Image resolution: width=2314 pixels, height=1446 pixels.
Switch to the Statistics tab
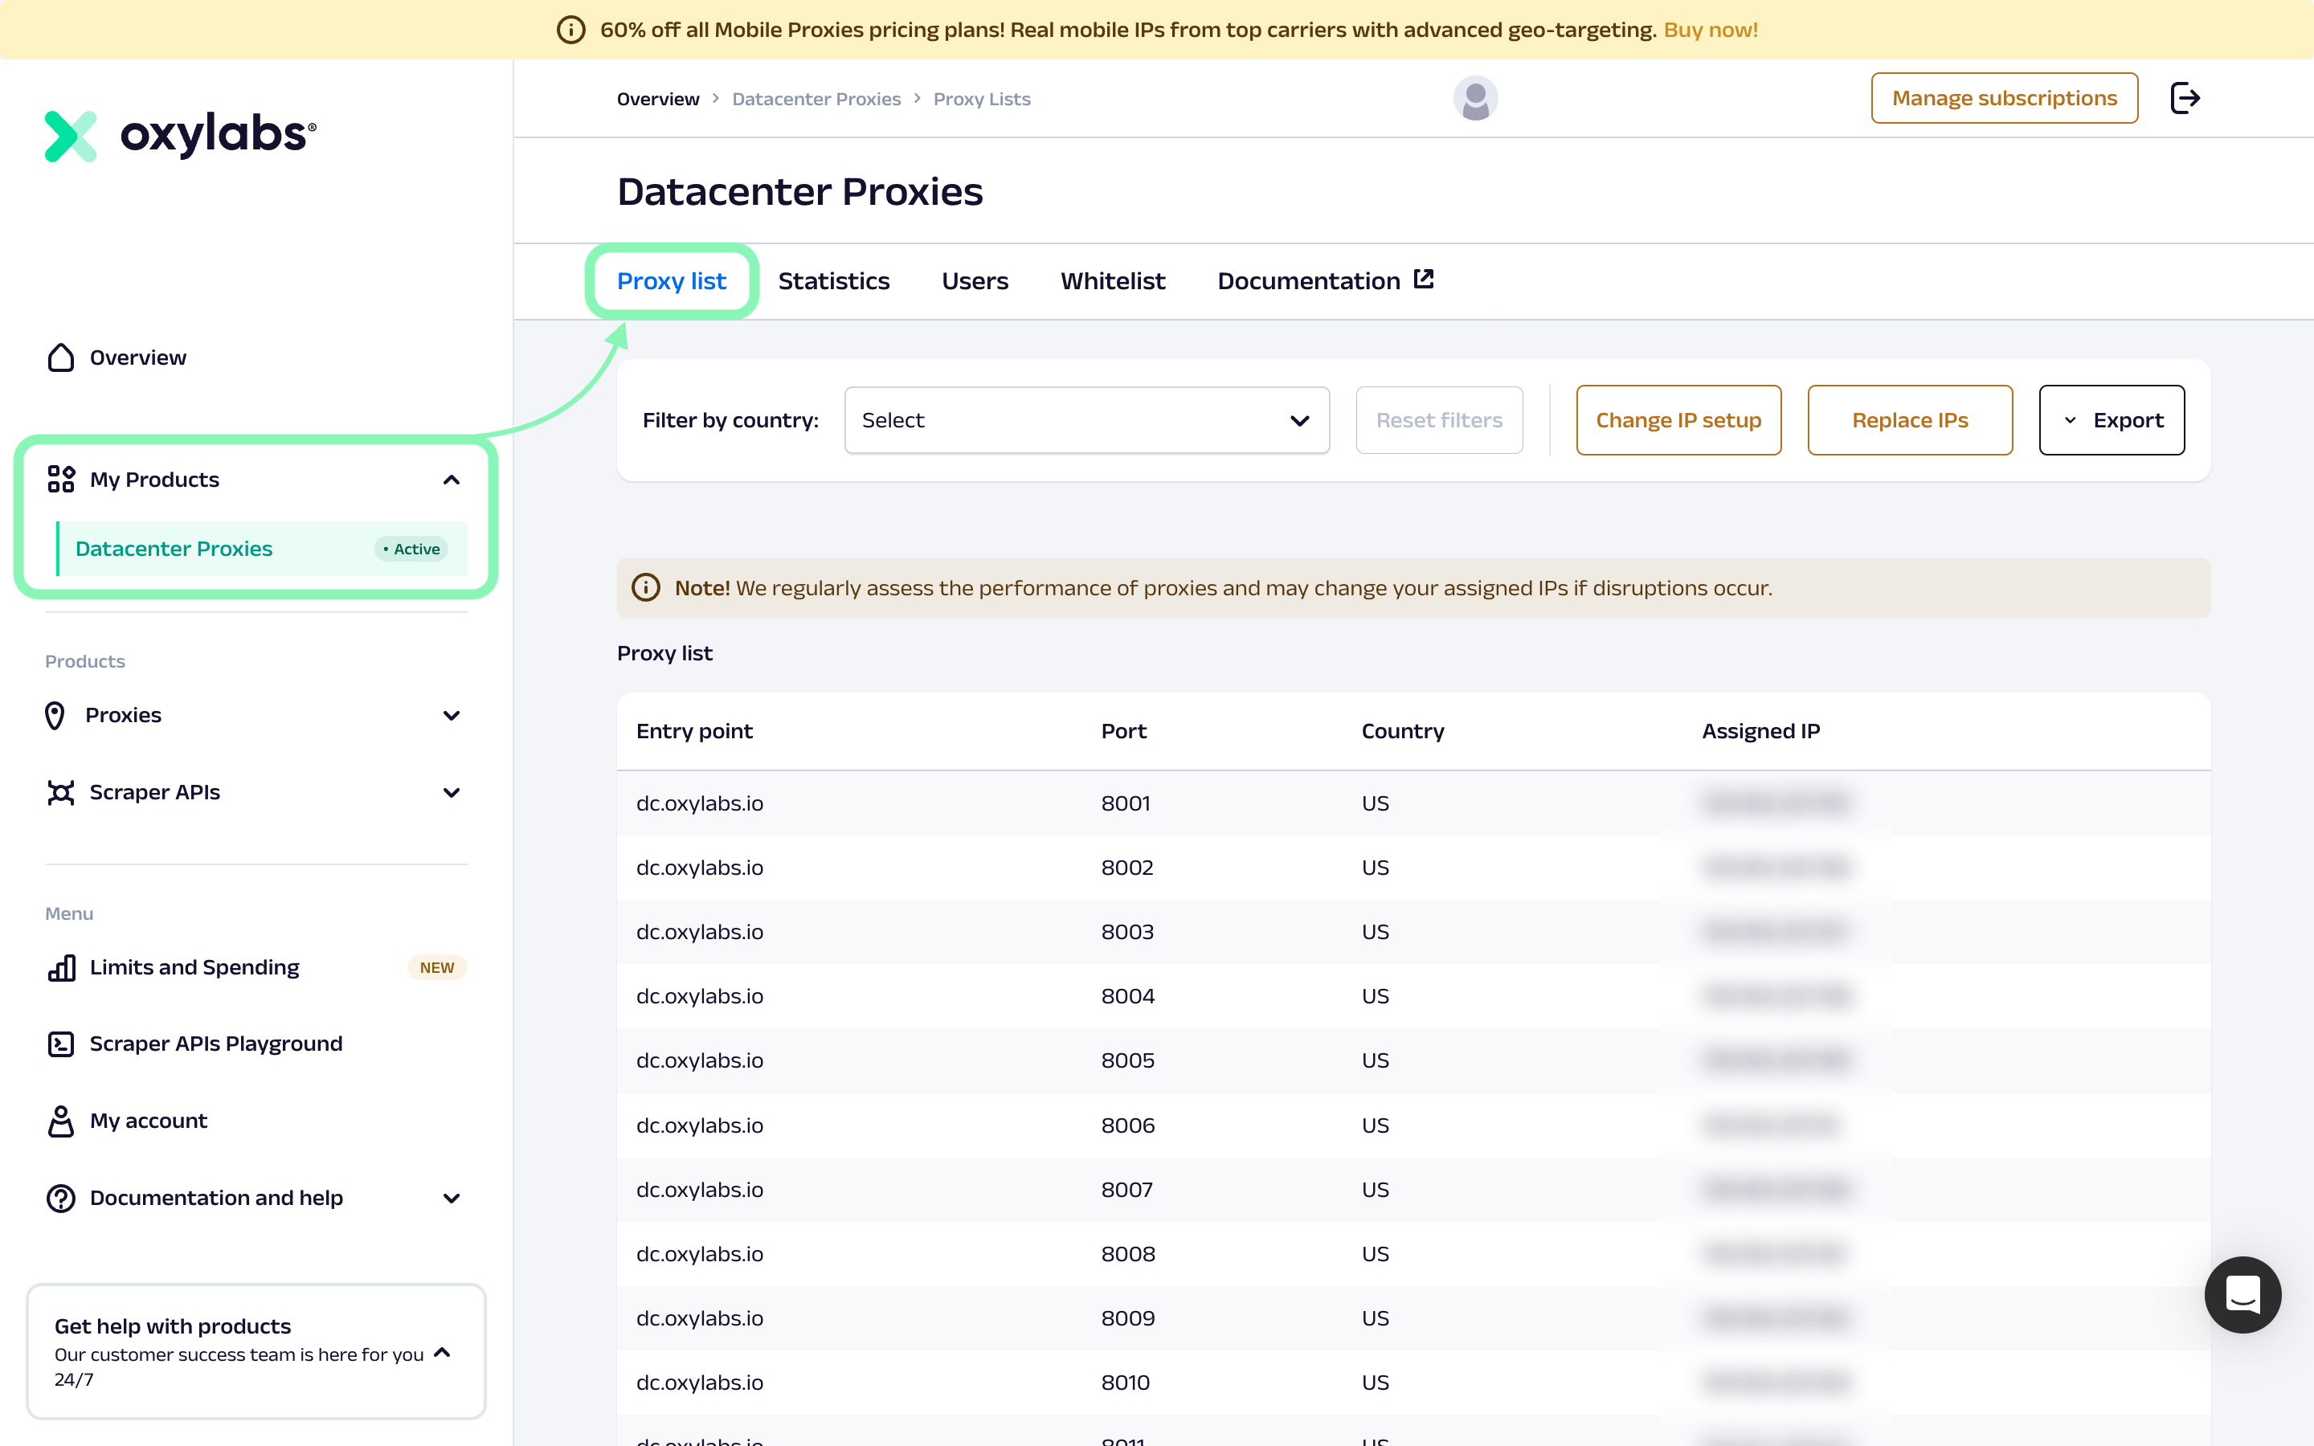833,281
